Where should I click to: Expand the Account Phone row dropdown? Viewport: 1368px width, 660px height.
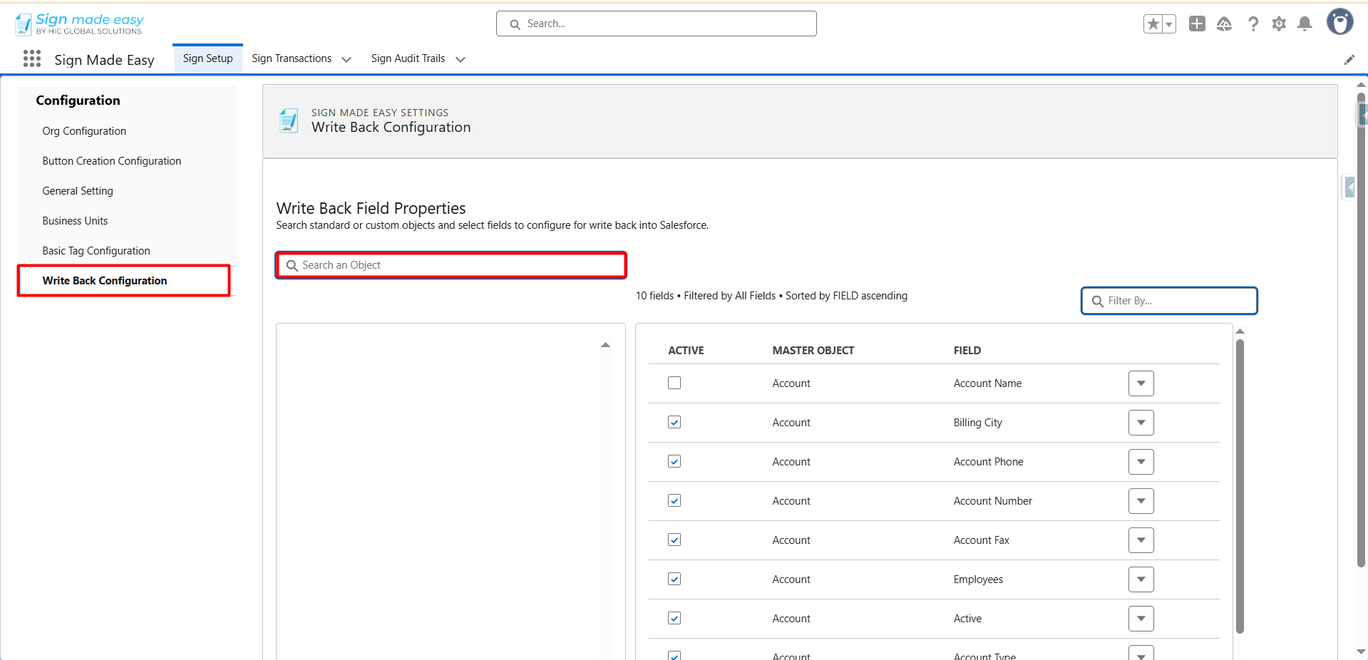tap(1141, 462)
